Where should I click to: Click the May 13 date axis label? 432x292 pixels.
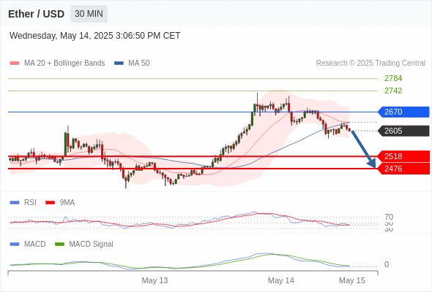coord(154,280)
